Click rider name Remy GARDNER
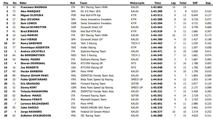Viewport: 213px width, 119px height. [27, 43]
